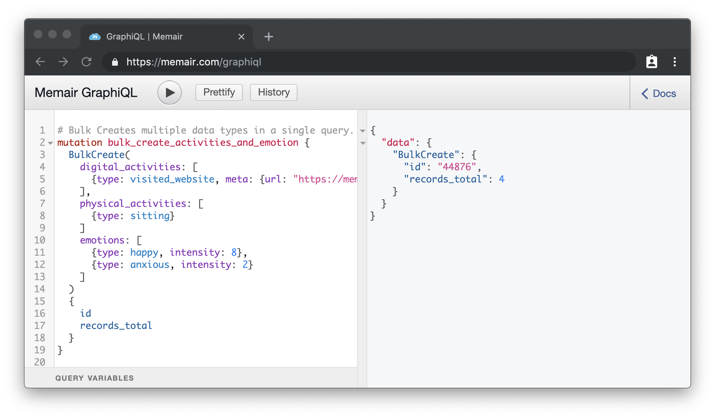Reload the GraphiQL page

(x=87, y=62)
